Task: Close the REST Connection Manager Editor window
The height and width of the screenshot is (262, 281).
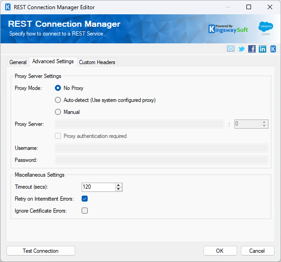Action: tap(270, 7)
